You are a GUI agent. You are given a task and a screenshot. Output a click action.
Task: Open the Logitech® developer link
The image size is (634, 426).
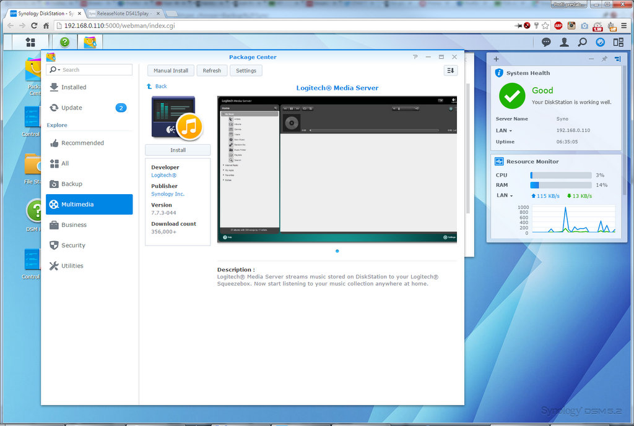tap(163, 175)
